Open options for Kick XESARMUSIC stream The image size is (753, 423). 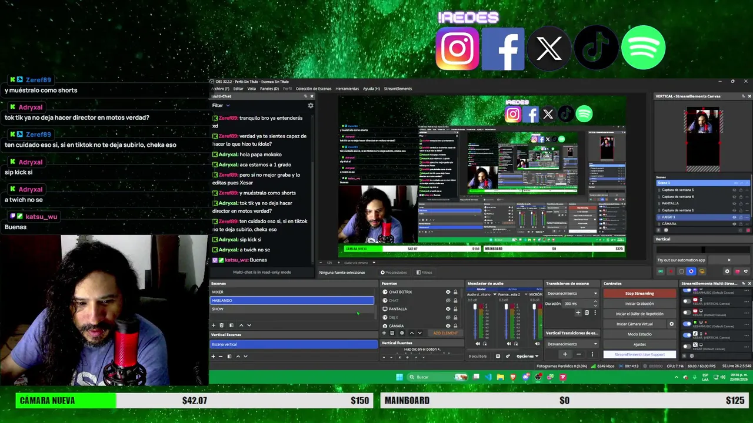point(747,324)
